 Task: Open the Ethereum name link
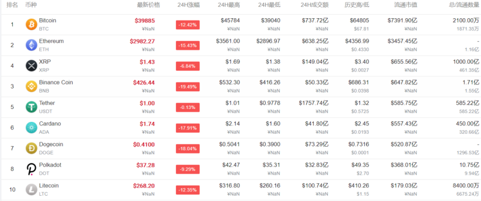[x=51, y=41]
